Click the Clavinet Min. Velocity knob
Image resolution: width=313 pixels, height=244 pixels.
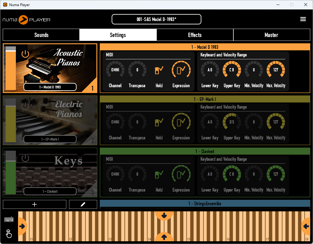254,174
